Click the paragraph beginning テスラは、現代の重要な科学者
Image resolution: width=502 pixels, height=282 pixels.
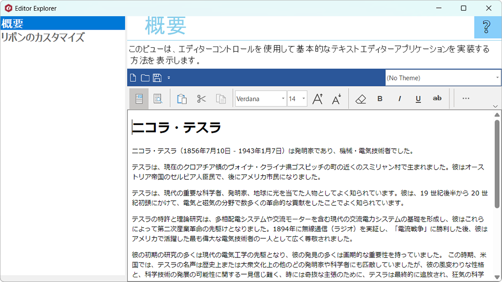coord(310,198)
